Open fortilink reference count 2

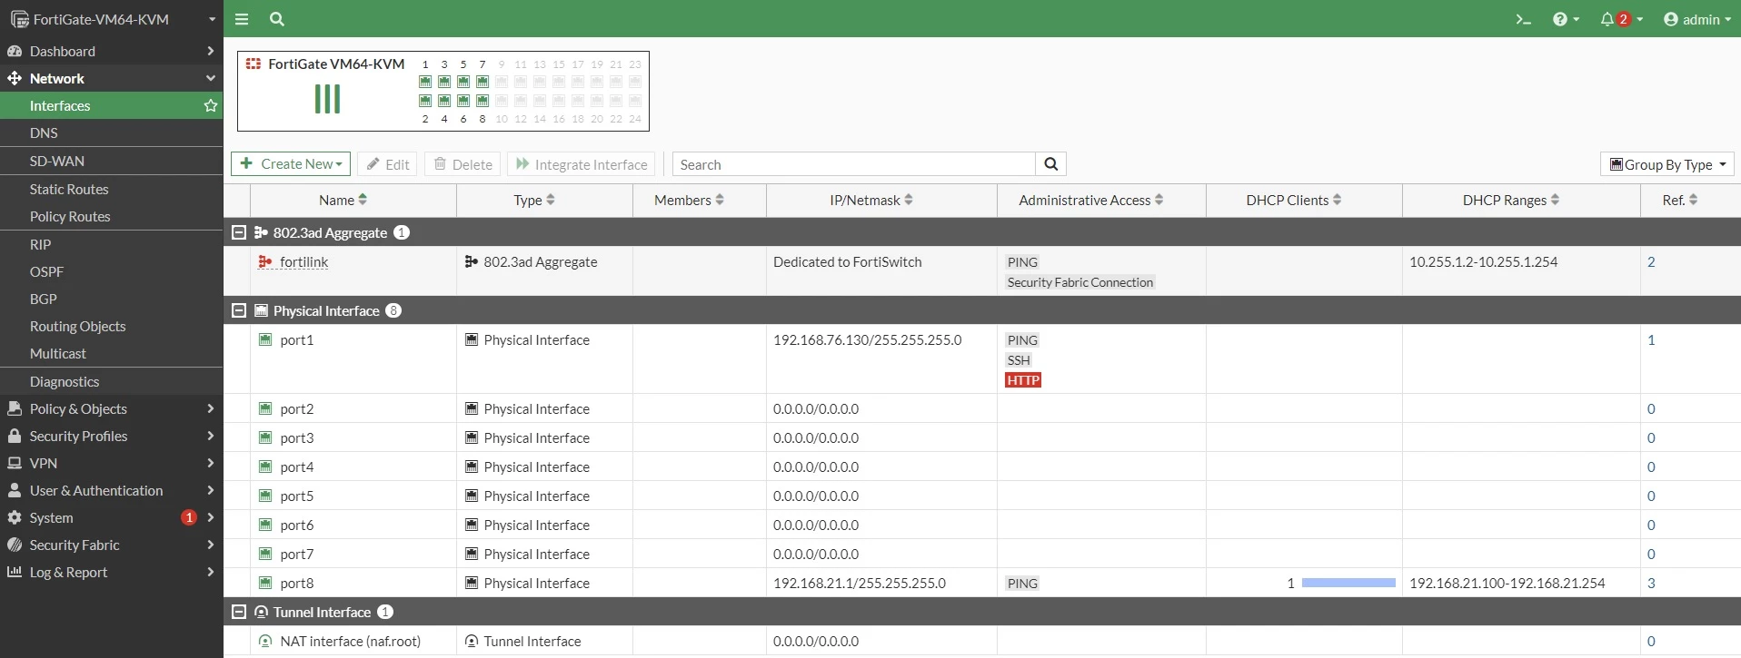click(x=1651, y=261)
